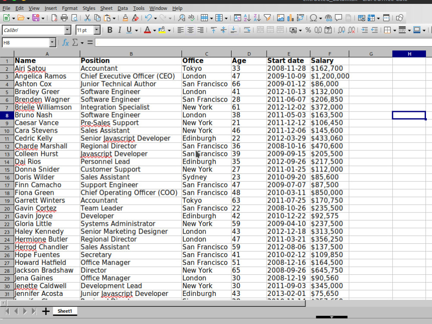
Task: Toggle Underline formatting
Action: click(x=129, y=30)
